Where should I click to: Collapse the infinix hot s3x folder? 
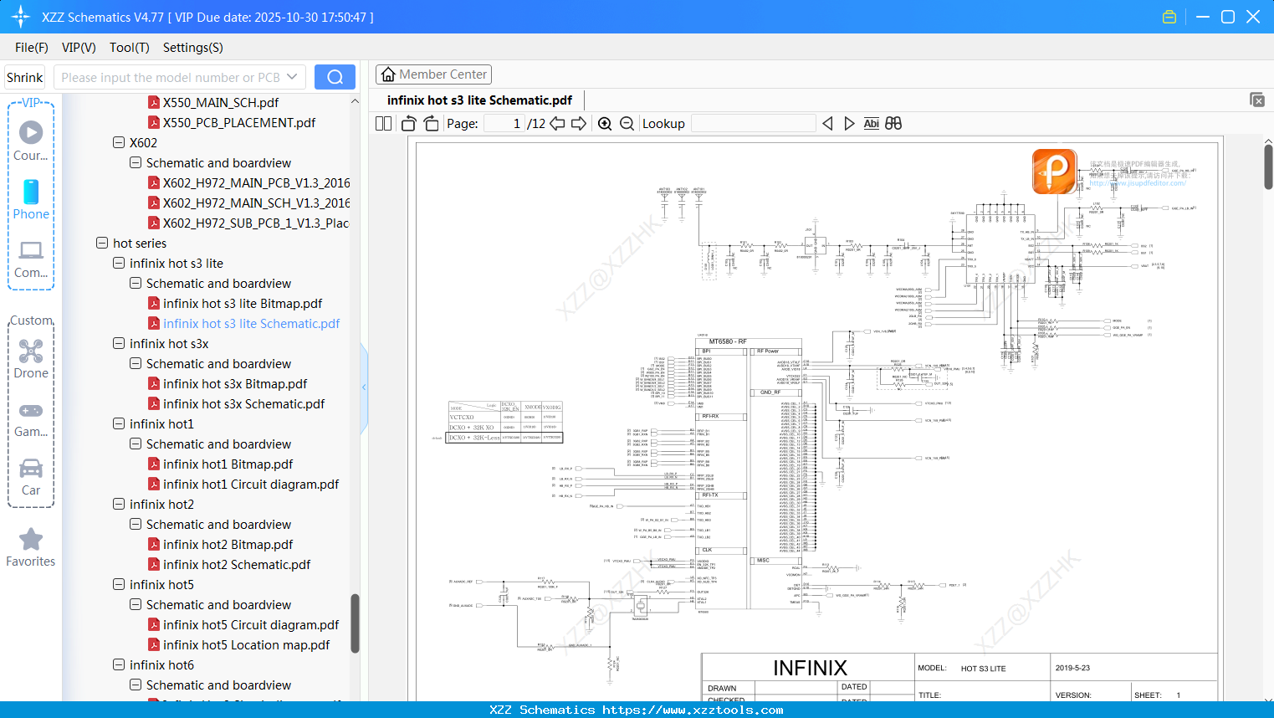[118, 343]
